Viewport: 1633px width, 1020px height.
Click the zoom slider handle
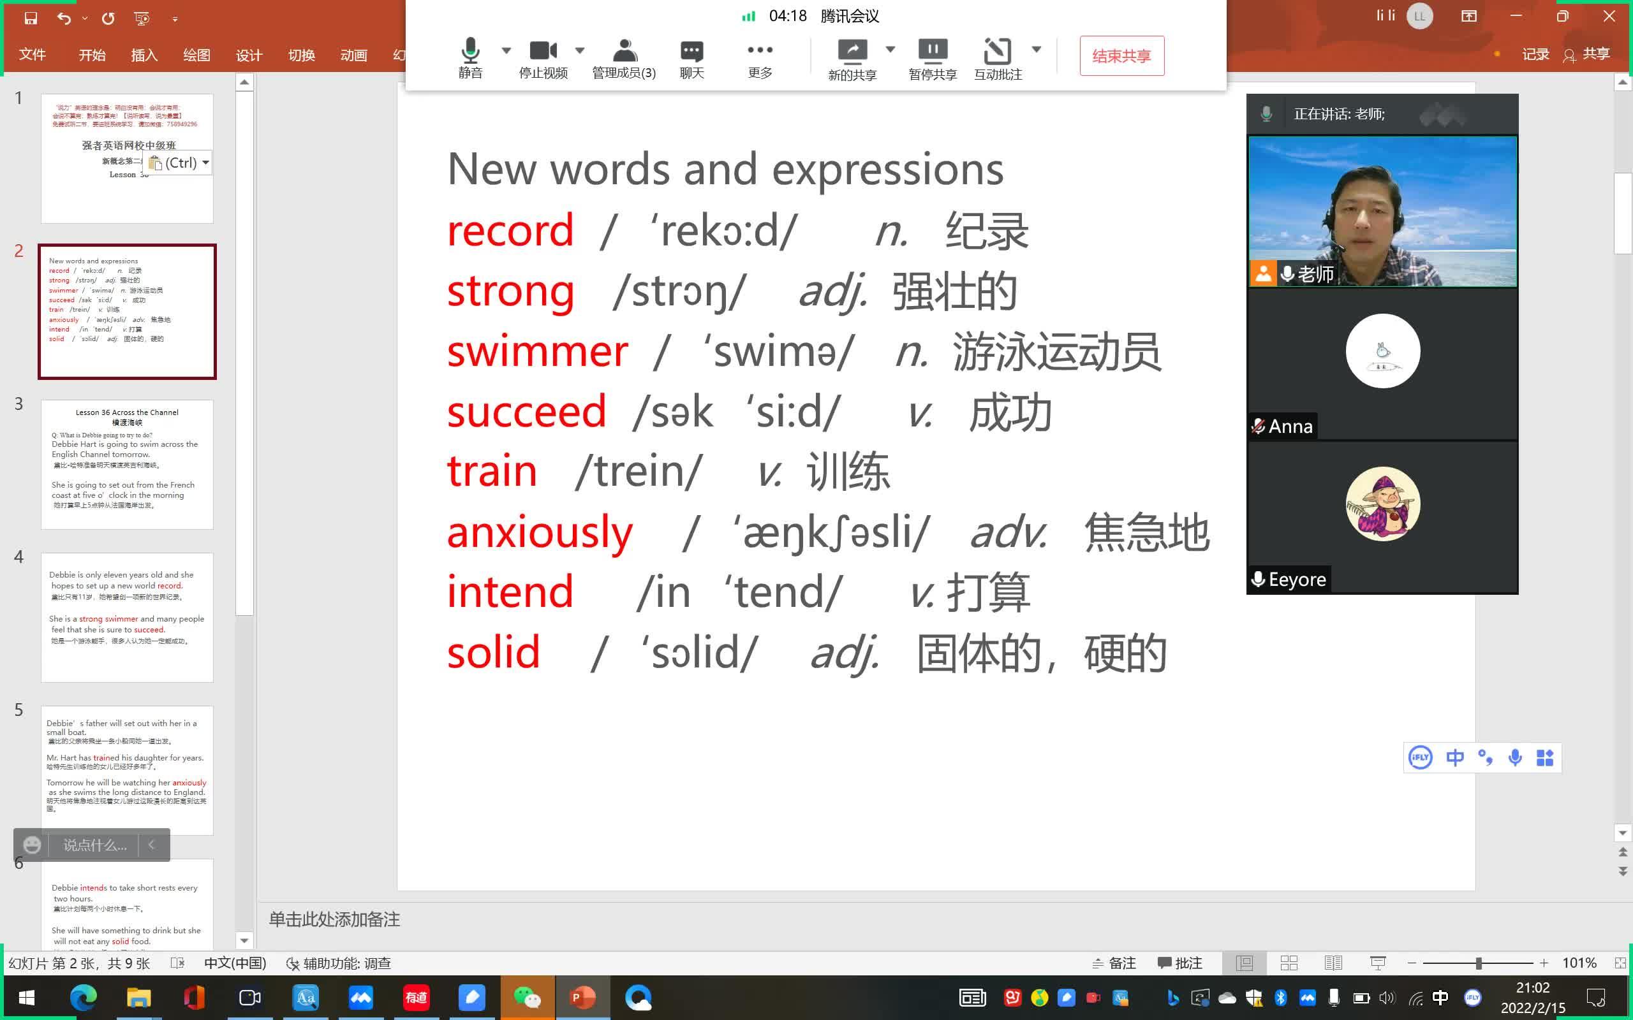coord(1478,963)
